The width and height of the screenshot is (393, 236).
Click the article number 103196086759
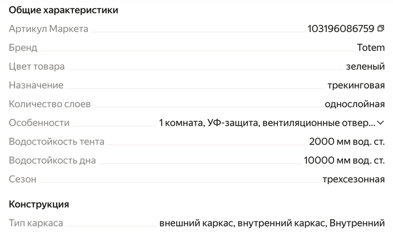(x=341, y=29)
